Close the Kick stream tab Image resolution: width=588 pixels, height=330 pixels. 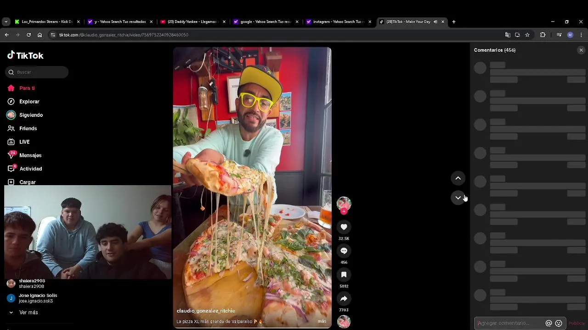click(78, 22)
